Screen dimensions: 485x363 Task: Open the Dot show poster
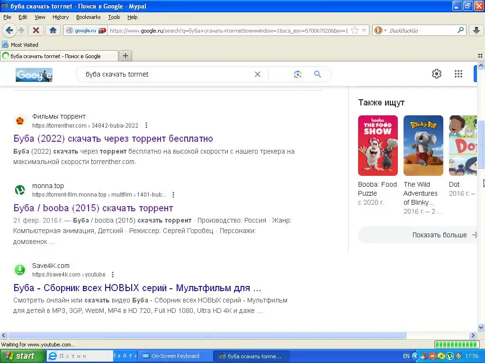pyautogui.click(x=463, y=146)
